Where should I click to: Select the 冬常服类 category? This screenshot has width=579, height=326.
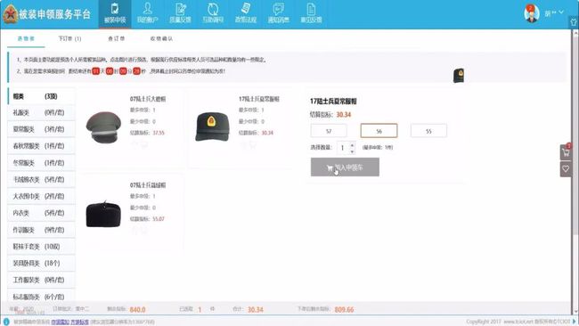point(41,163)
